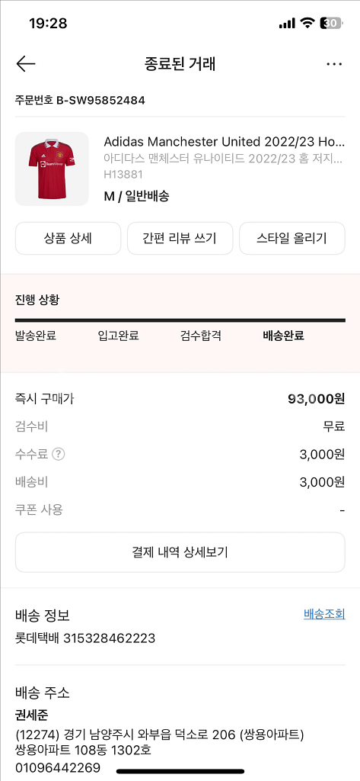Open the three-dot more options menu
Image resolution: width=360 pixels, height=781 pixels.
pos(334,64)
